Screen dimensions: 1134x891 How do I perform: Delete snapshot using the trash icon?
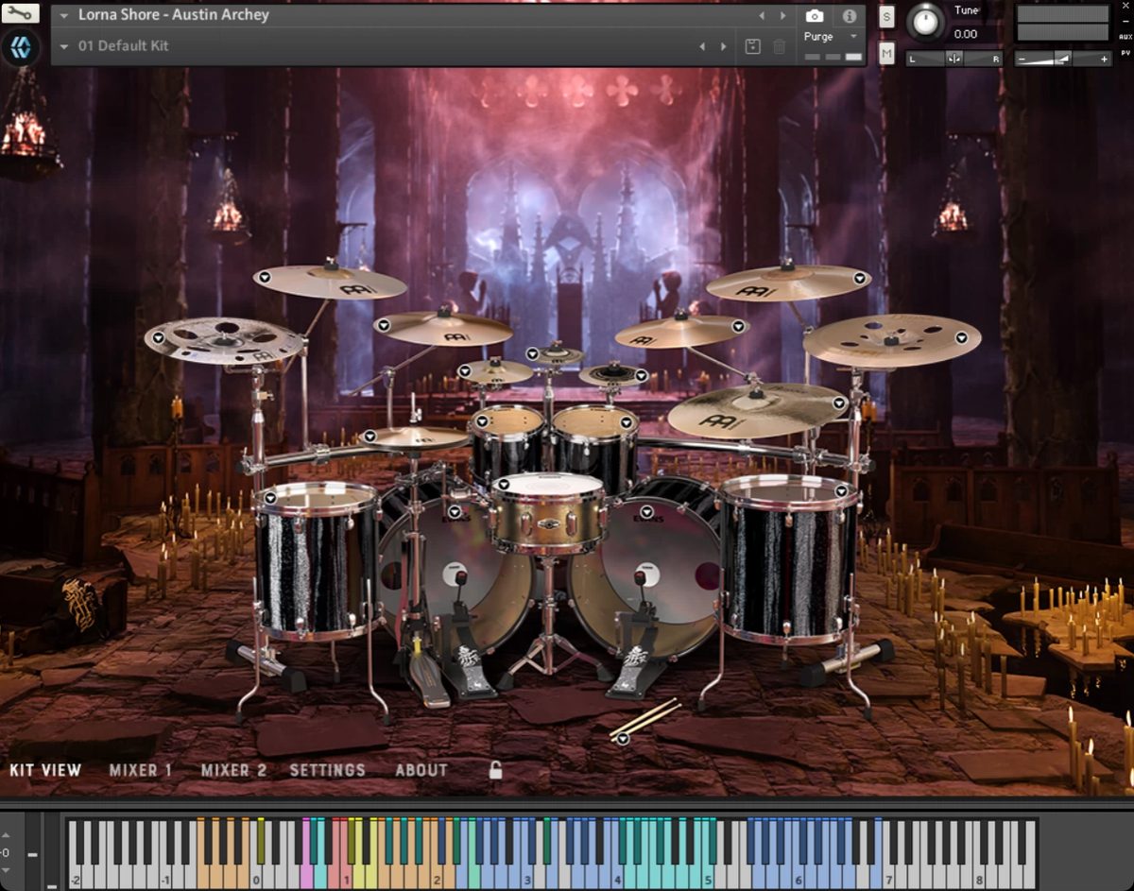pyautogui.click(x=779, y=45)
